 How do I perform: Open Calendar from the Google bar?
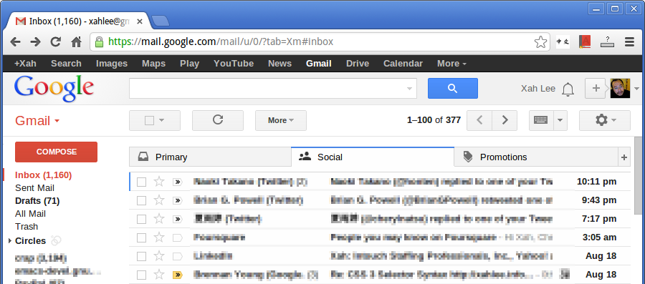[x=403, y=64]
